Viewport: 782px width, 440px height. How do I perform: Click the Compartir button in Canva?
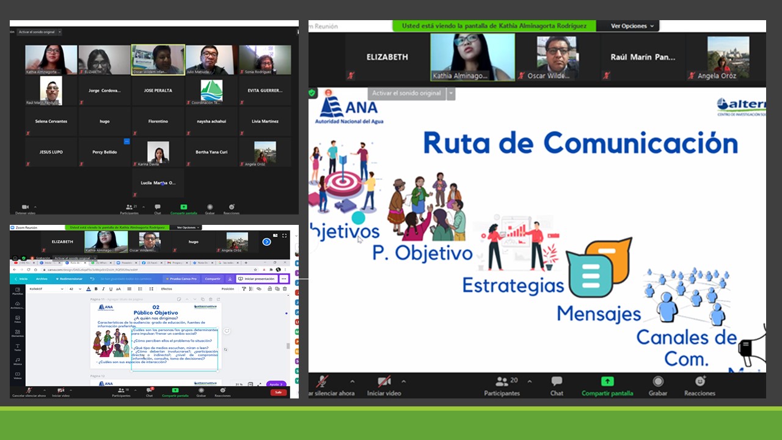[x=213, y=279]
